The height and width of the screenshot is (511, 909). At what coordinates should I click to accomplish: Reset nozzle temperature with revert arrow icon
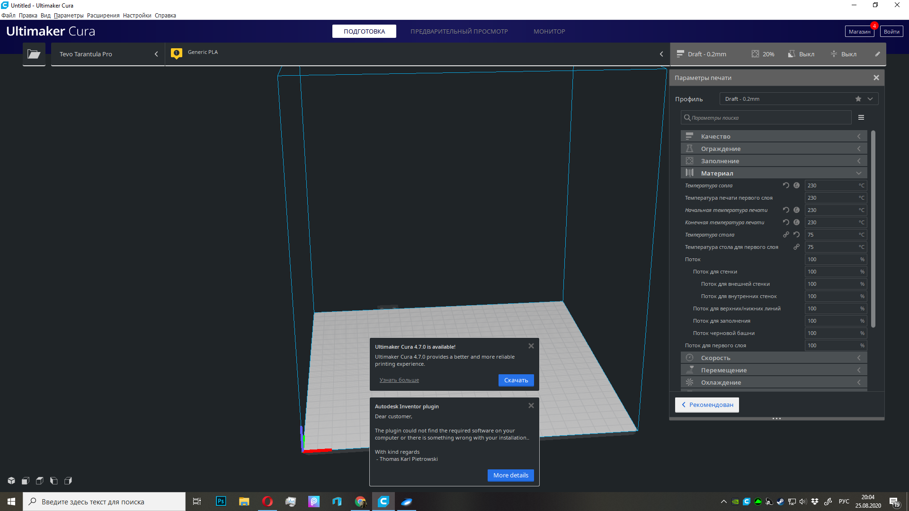coord(786,185)
